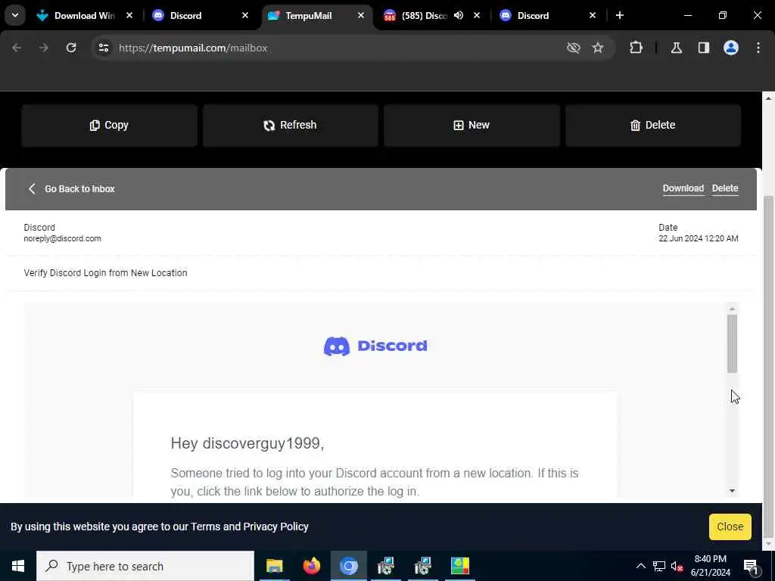Go Back to Inbox

point(72,188)
